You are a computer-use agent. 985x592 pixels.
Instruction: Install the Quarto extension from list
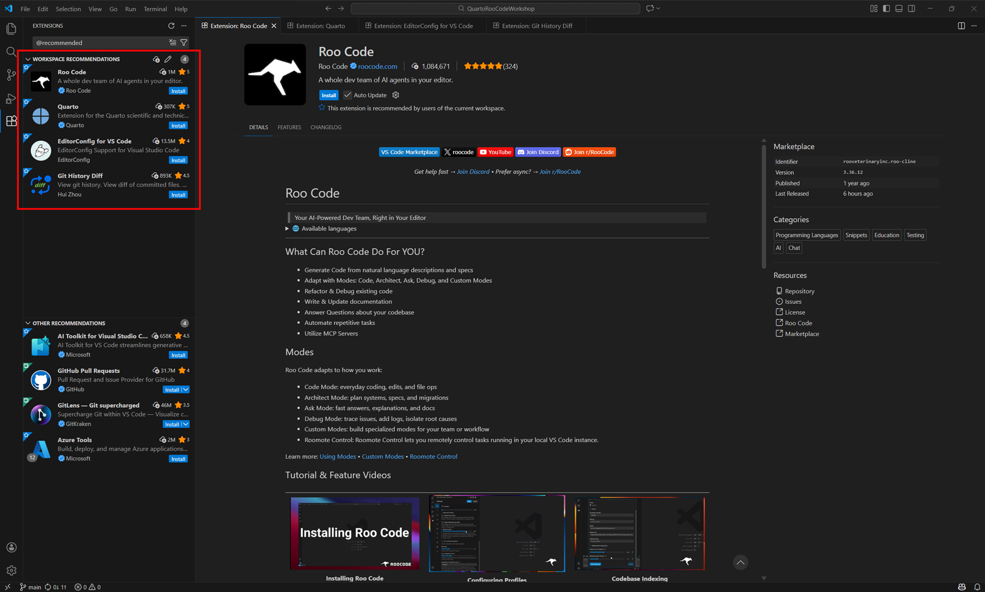point(178,126)
